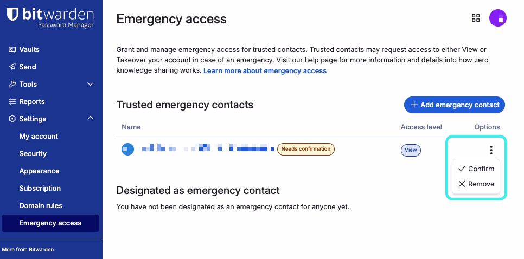Select Remove from the options menu
The width and height of the screenshot is (524, 259).
tap(476, 184)
